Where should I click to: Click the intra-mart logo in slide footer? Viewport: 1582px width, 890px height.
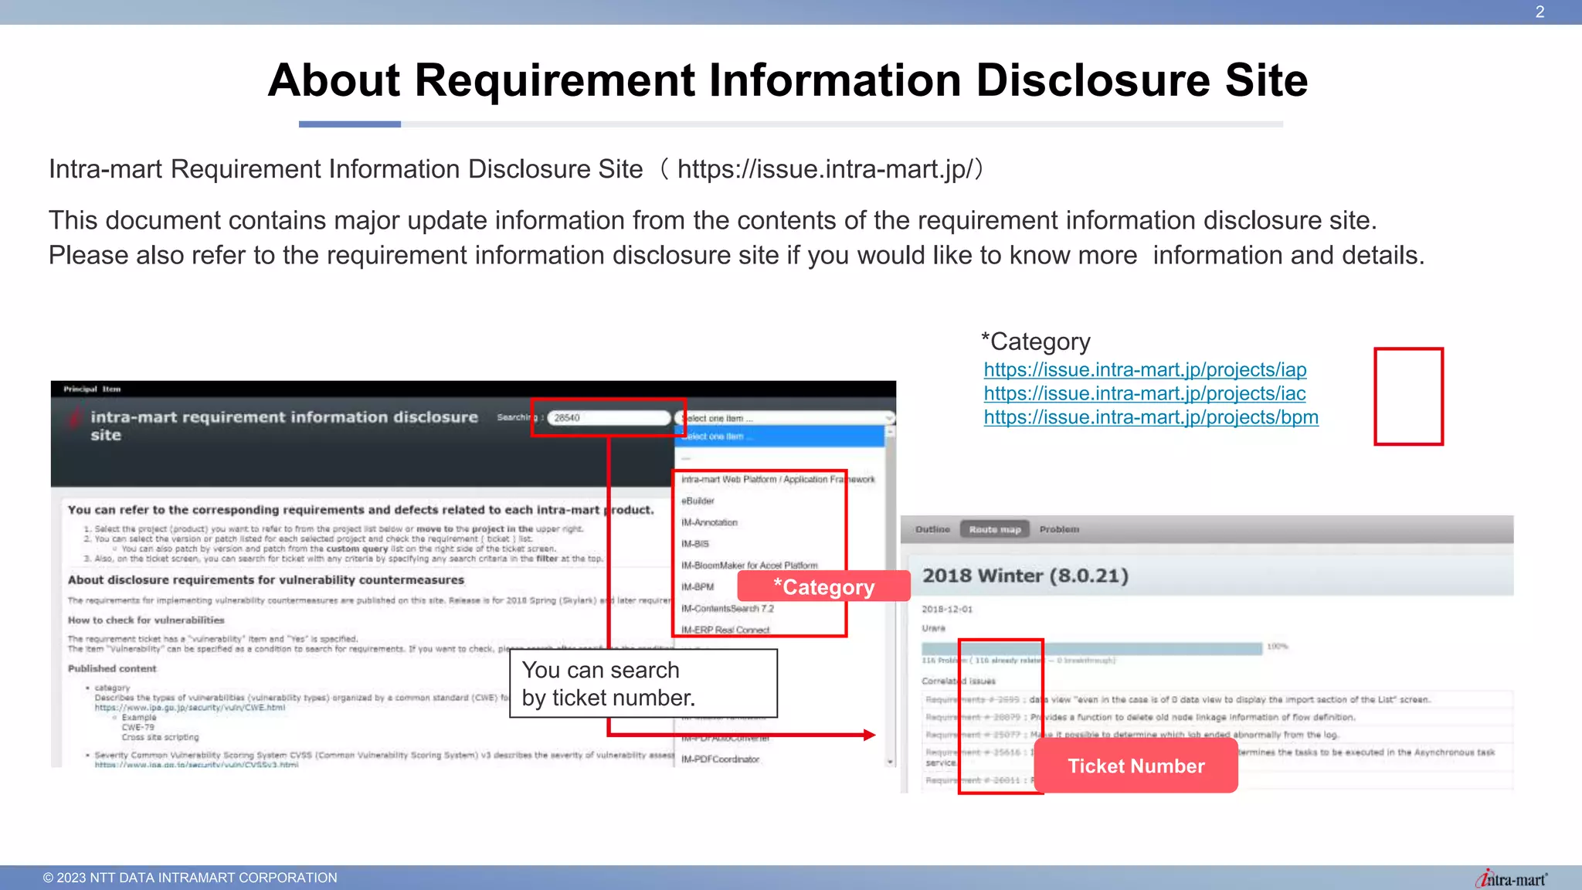pos(1512,878)
